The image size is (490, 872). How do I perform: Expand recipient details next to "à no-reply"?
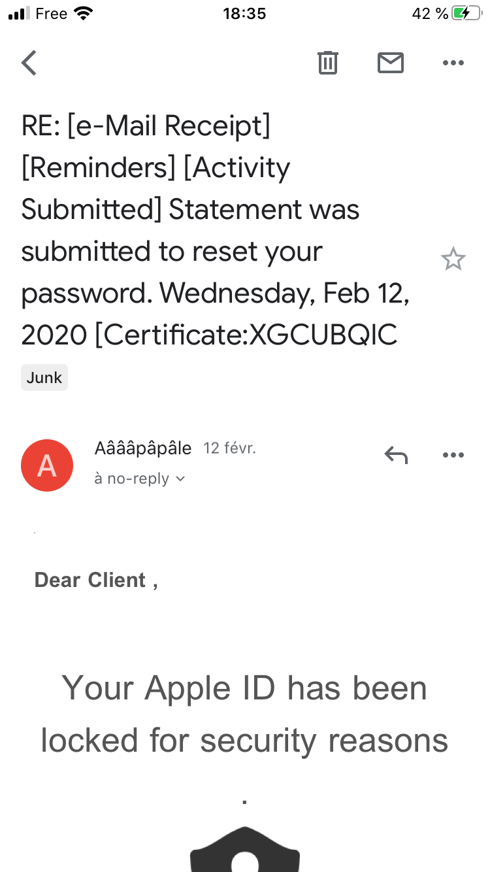tap(181, 479)
